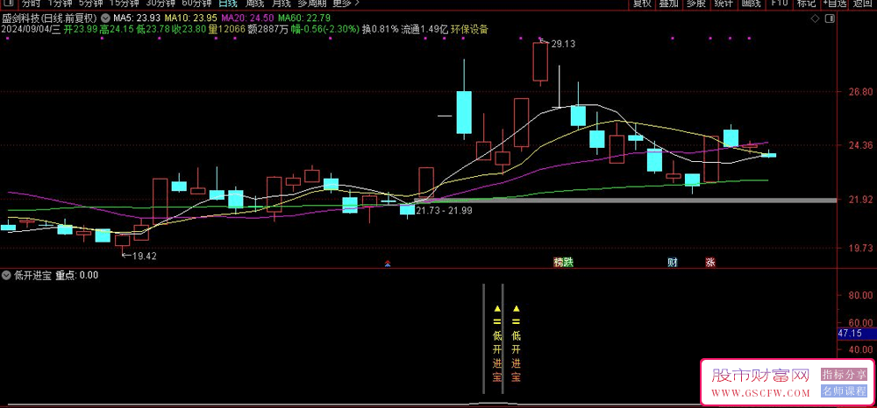Click the red-blue arrow marker below chart
Viewport: 877px width, 408px height.
[389, 262]
